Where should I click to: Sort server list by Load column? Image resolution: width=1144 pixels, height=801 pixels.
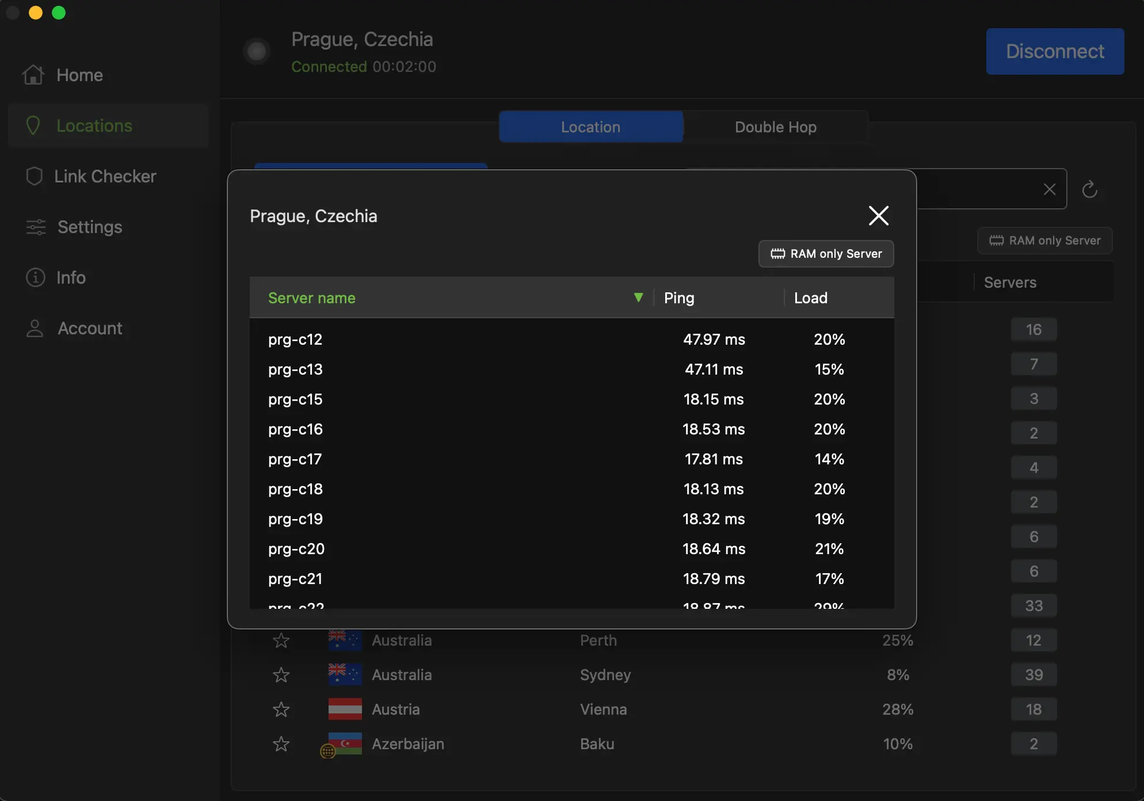tap(810, 297)
